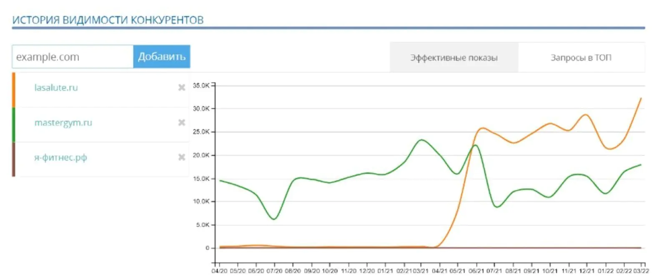667x279 pixels.
Task: Click the 12/21 x-axis date label
Action: click(x=587, y=271)
